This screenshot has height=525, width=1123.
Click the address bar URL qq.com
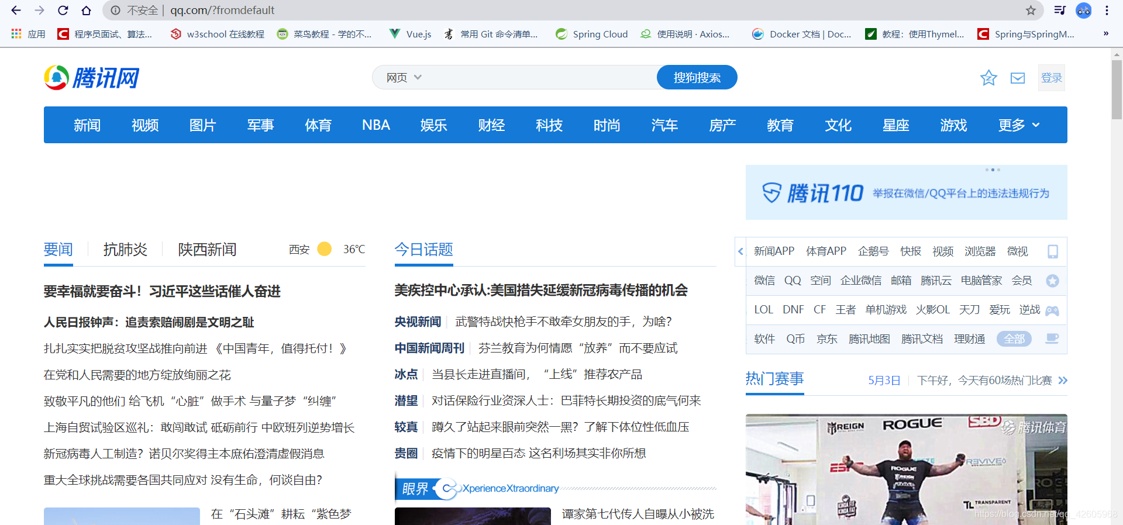point(222,11)
